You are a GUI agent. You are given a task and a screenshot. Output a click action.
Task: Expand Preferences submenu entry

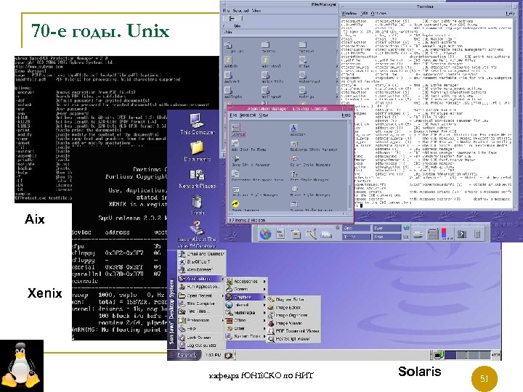(201, 320)
